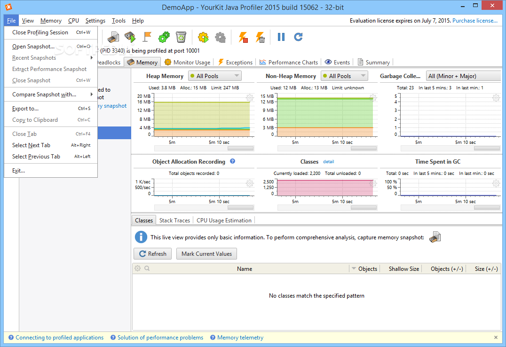Choose Open Snapshot from File menu
Screen dimensions: 506x347
(x=51, y=47)
